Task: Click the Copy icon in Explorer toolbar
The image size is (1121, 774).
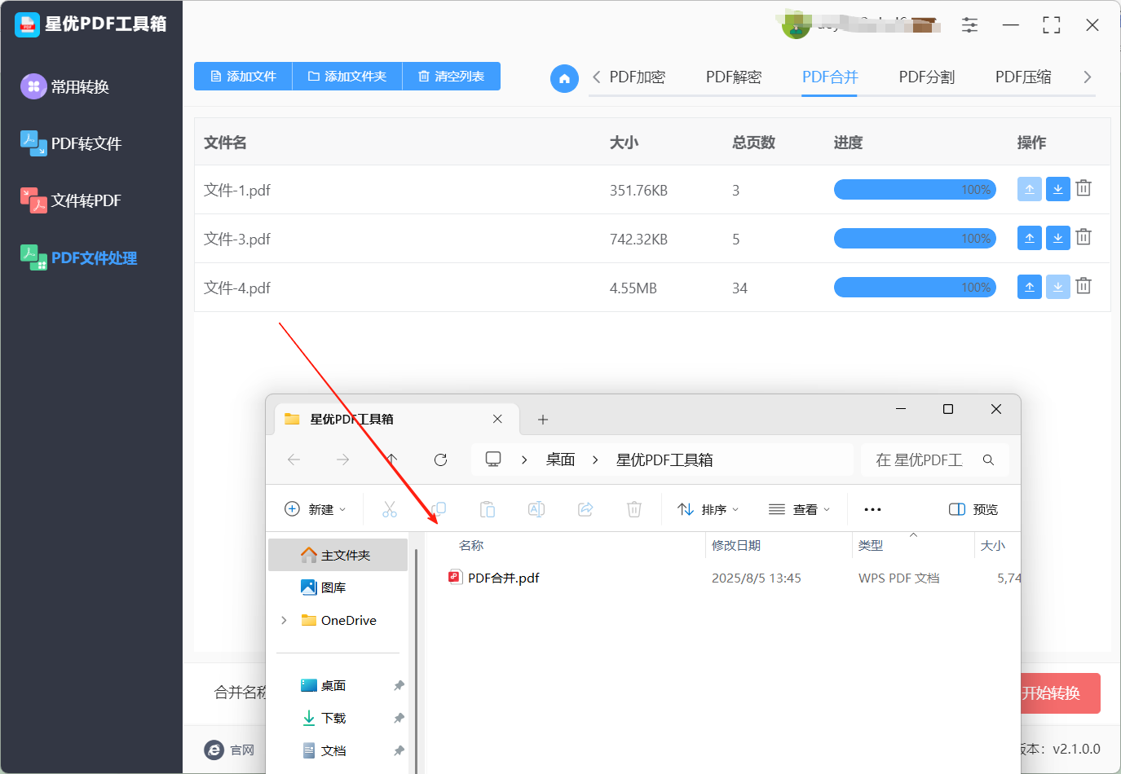Action: coord(439,509)
